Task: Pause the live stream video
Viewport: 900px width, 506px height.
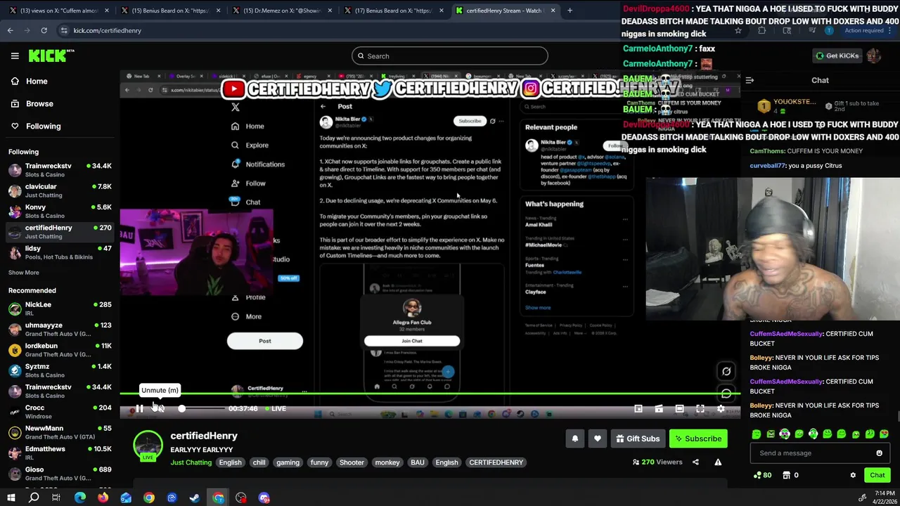Action: 139,408
